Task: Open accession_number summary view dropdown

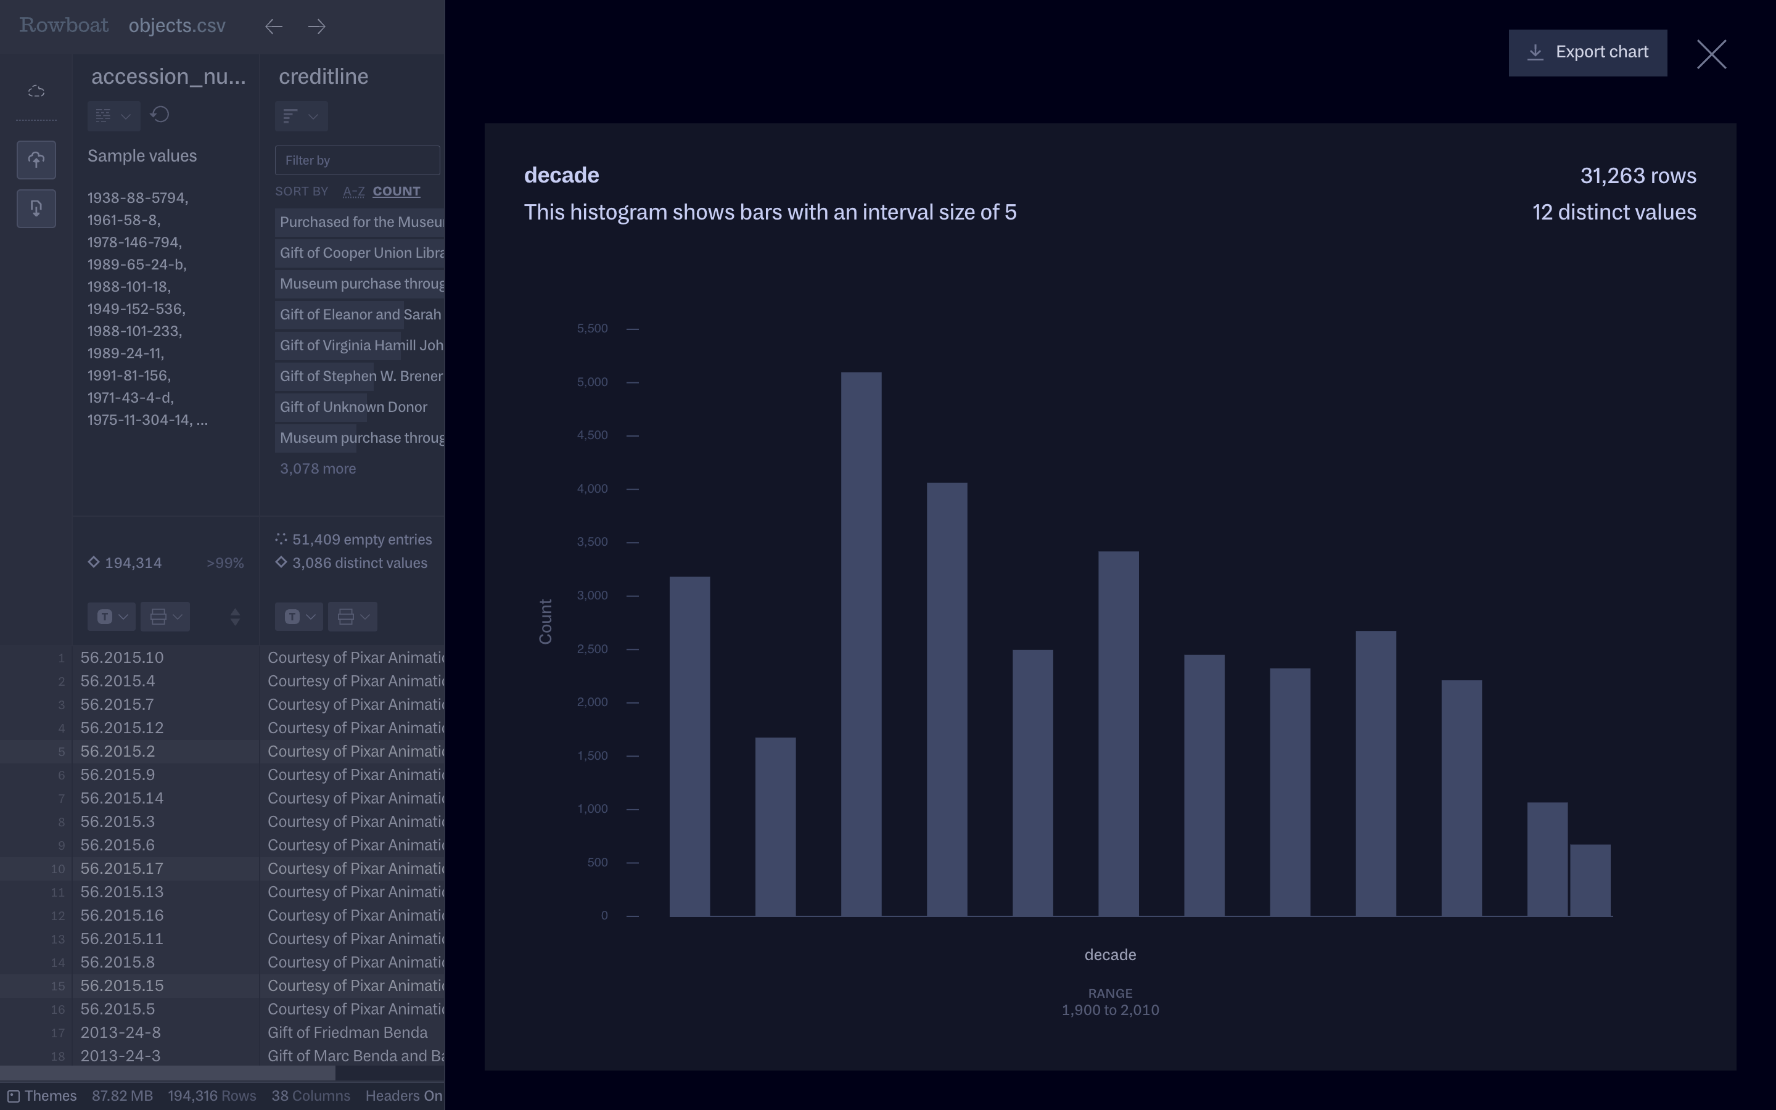Action: 113,116
